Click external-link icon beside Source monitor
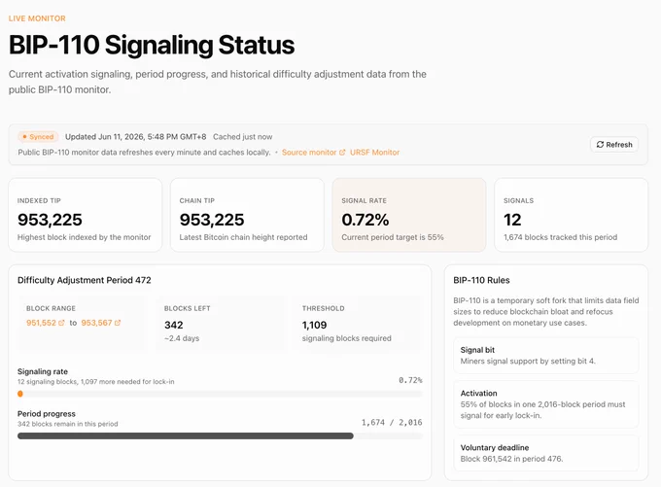661x487 pixels. [x=342, y=153]
